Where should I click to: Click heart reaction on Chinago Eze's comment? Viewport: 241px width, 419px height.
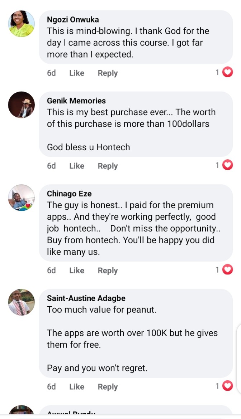click(228, 270)
